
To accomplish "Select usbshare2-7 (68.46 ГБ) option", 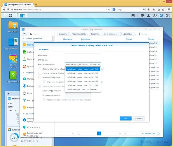I will [83, 81].
